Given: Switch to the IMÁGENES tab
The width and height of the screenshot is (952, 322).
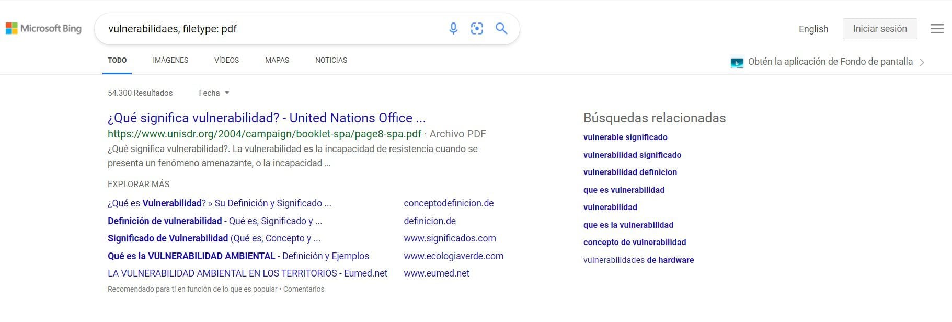Looking at the screenshot, I should (x=170, y=60).
